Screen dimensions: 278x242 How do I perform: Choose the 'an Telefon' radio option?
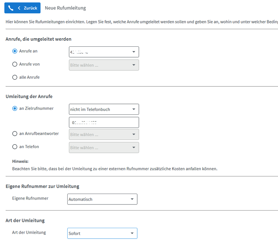click(x=15, y=147)
